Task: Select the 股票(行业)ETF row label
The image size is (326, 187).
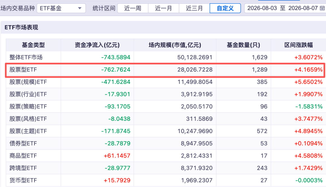Action: 28,94
